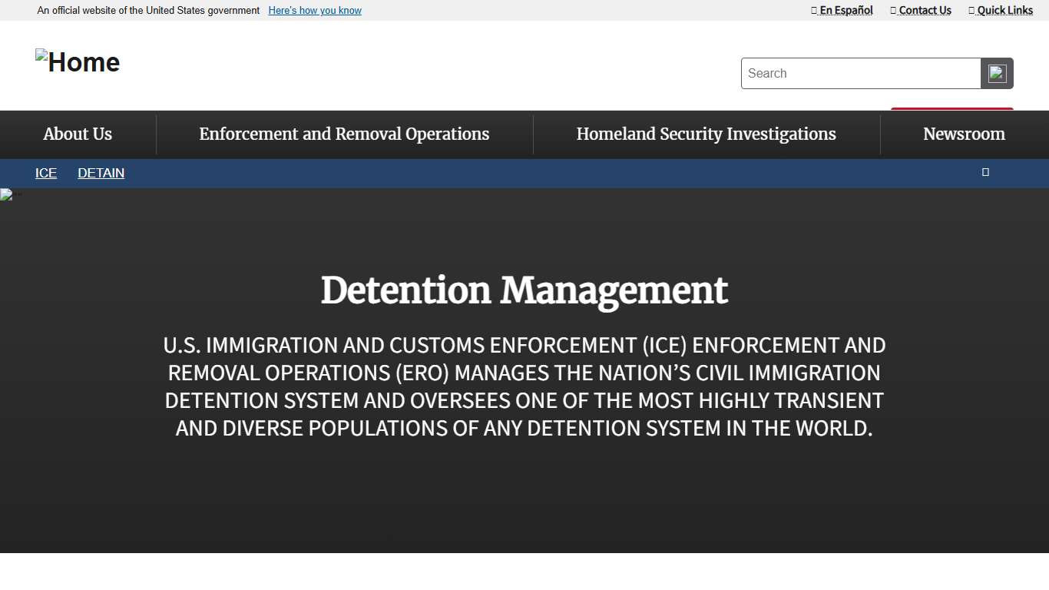
Task: Open the Contact Us page
Action: pyautogui.click(x=925, y=10)
